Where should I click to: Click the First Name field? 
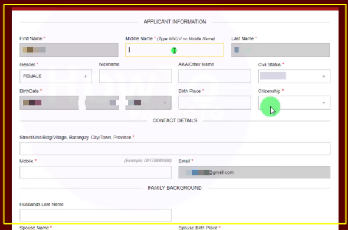(69, 50)
